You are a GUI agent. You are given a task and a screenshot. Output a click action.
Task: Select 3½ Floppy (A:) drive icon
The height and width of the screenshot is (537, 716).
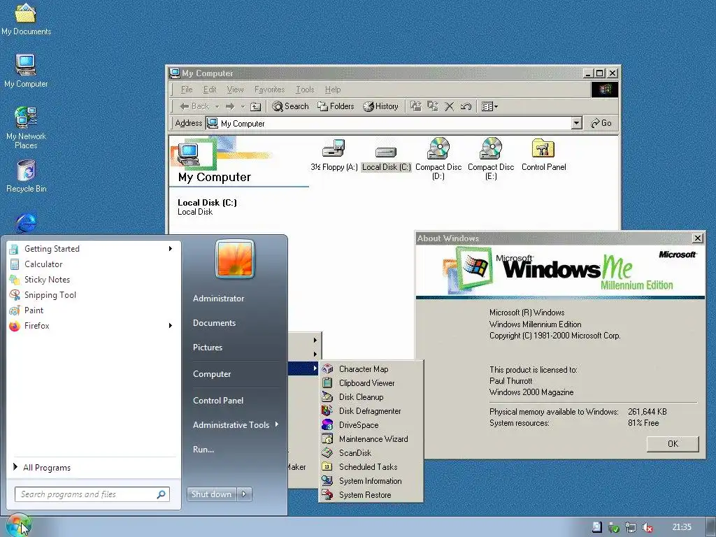click(x=334, y=155)
